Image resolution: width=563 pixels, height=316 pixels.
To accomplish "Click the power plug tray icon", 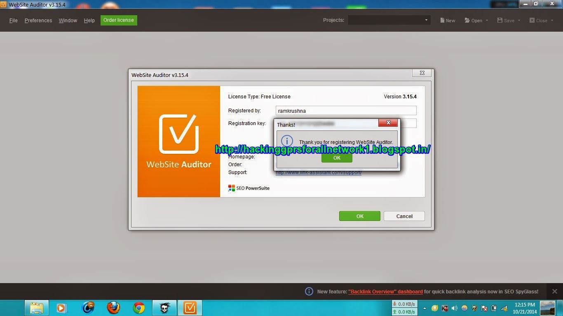I will [x=494, y=308].
